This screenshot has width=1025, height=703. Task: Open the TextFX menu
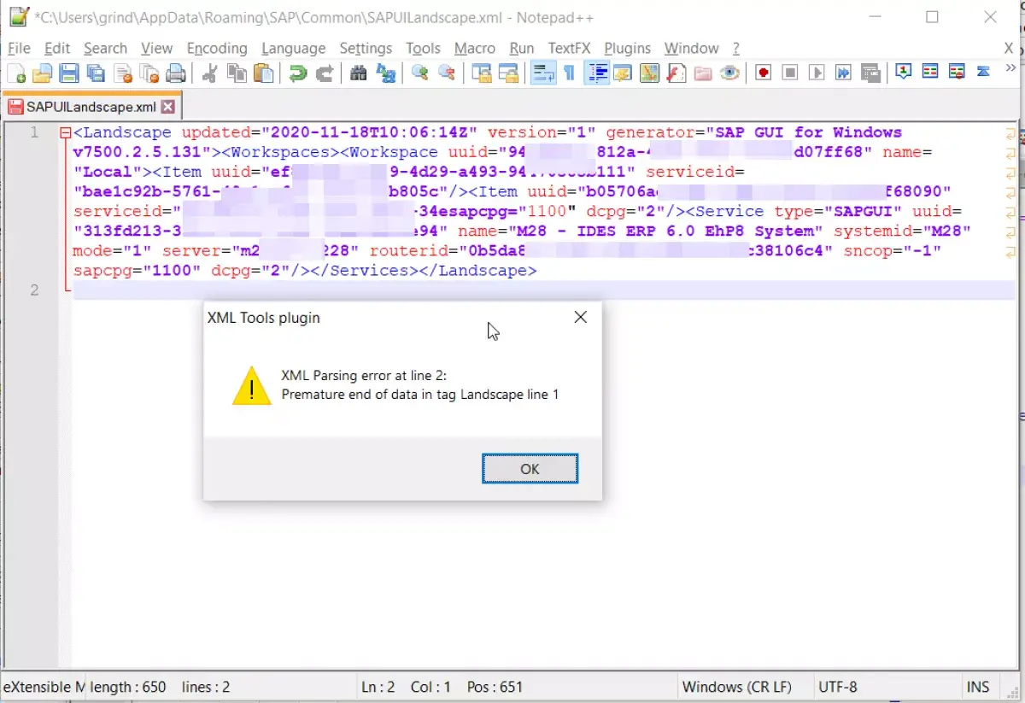click(x=569, y=48)
